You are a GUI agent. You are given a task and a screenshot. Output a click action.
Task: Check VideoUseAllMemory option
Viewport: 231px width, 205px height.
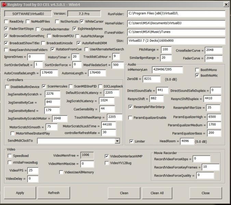pos(61,172)
